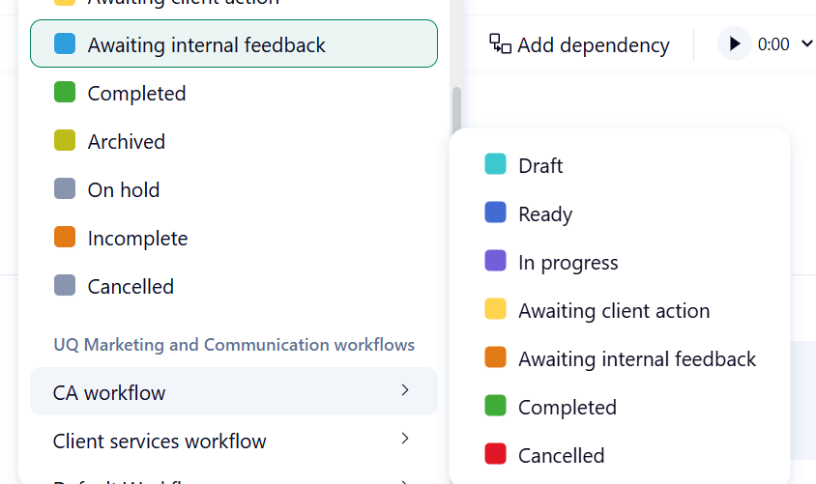This screenshot has width=816, height=484.
Task: Click the olive Archived color swatch
Action: pos(65,141)
